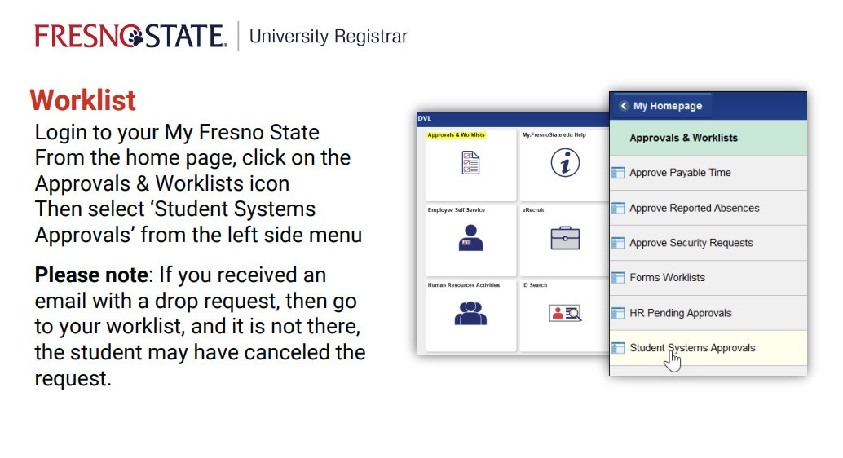Click the highlighted Approvals & Worklists tile title

pyautogui.click(x=456, y=135)
